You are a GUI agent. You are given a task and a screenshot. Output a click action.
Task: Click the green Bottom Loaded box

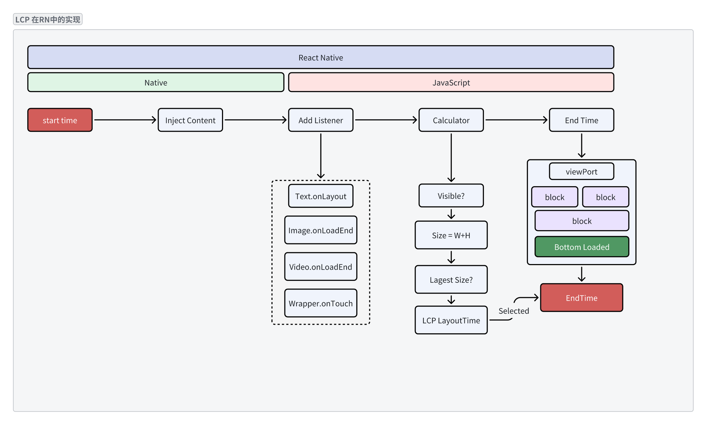pos(582,247)
